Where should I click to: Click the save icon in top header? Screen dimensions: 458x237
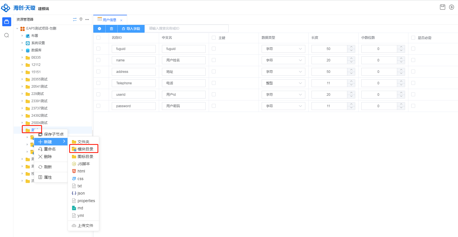[x=442, y=7]
